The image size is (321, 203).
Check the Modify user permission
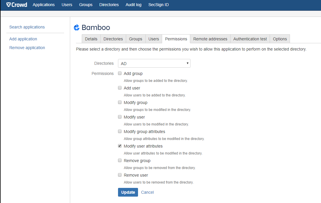click(120, 117)
